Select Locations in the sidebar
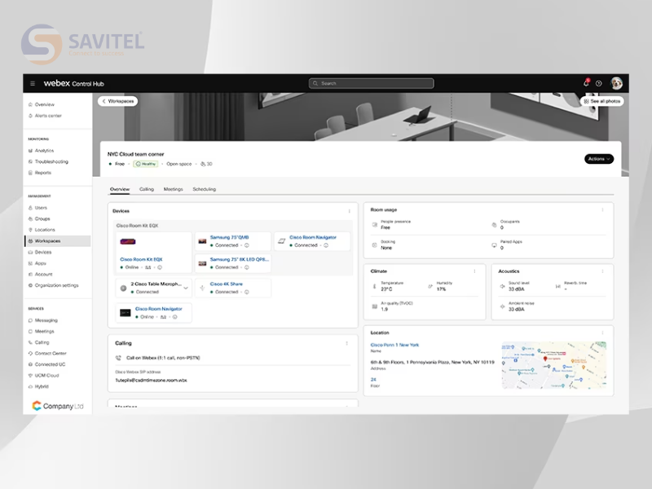This screenshot has width=652, height=489. (x=45, y=230)
